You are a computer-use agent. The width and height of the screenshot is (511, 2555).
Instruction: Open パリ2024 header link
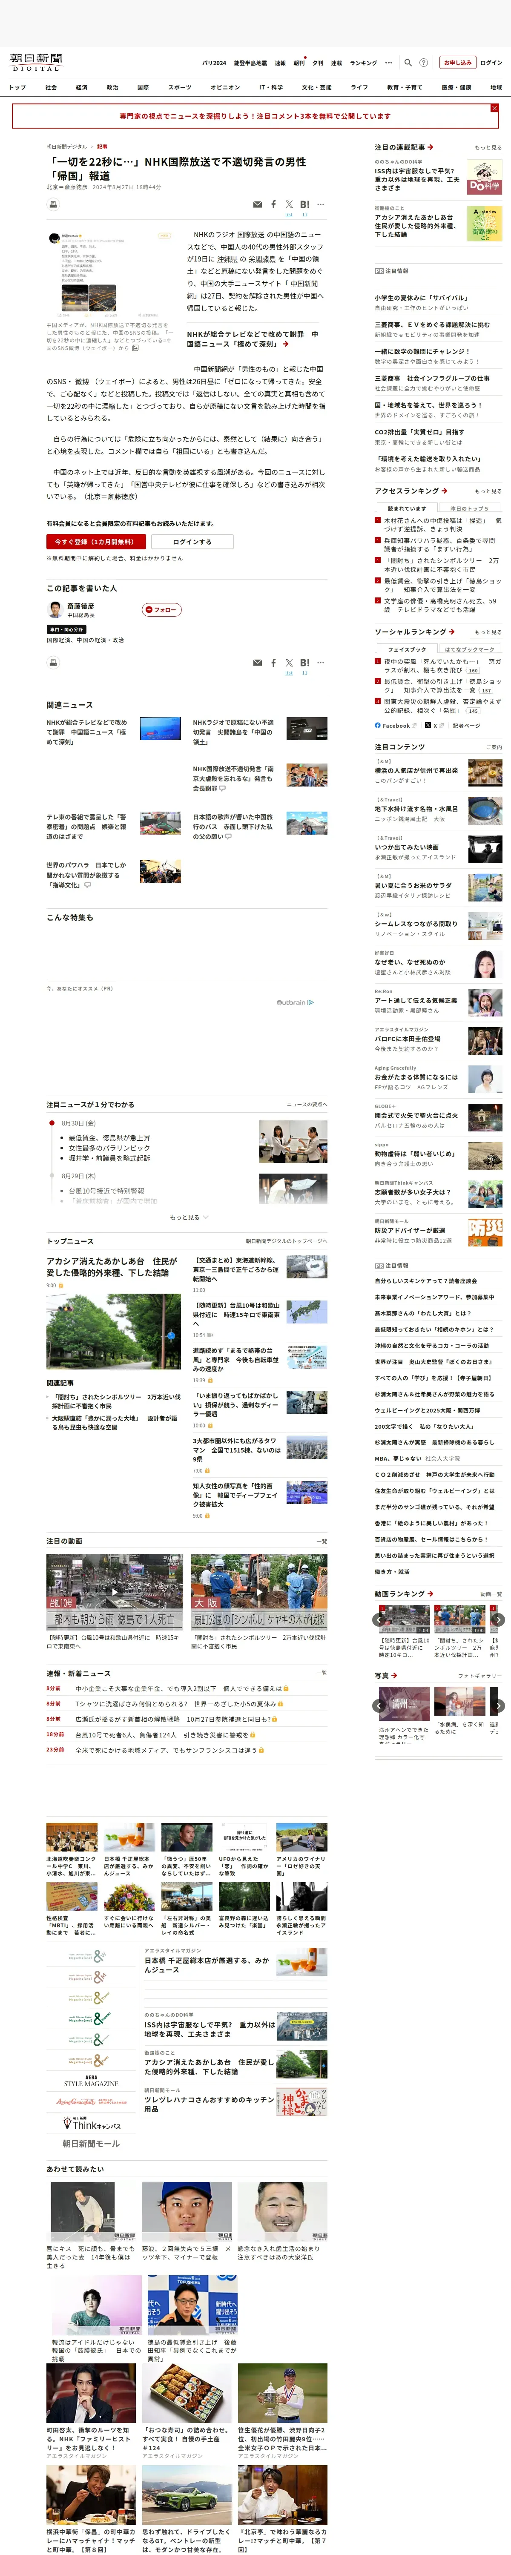pos(214,63)
